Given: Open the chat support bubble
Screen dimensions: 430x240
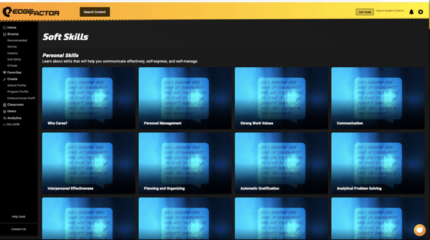Looking at the screenshot, I should point(419,230).
